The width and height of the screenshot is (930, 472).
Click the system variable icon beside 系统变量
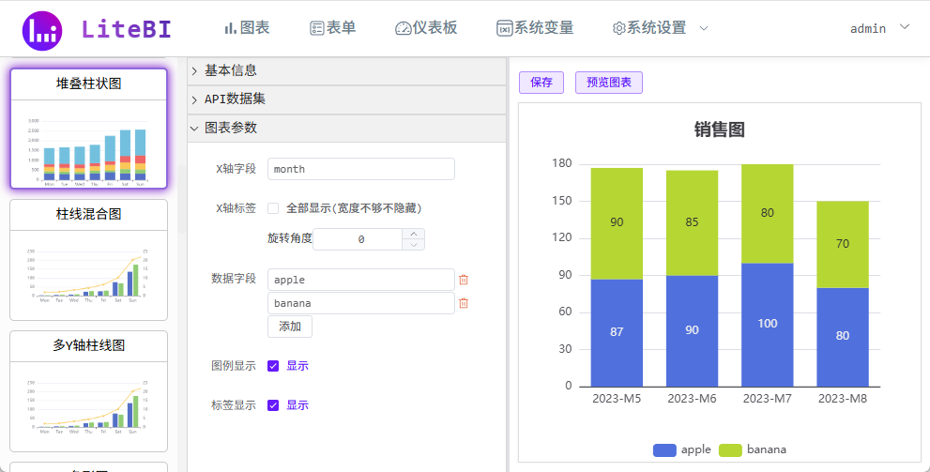coord(505,28)
